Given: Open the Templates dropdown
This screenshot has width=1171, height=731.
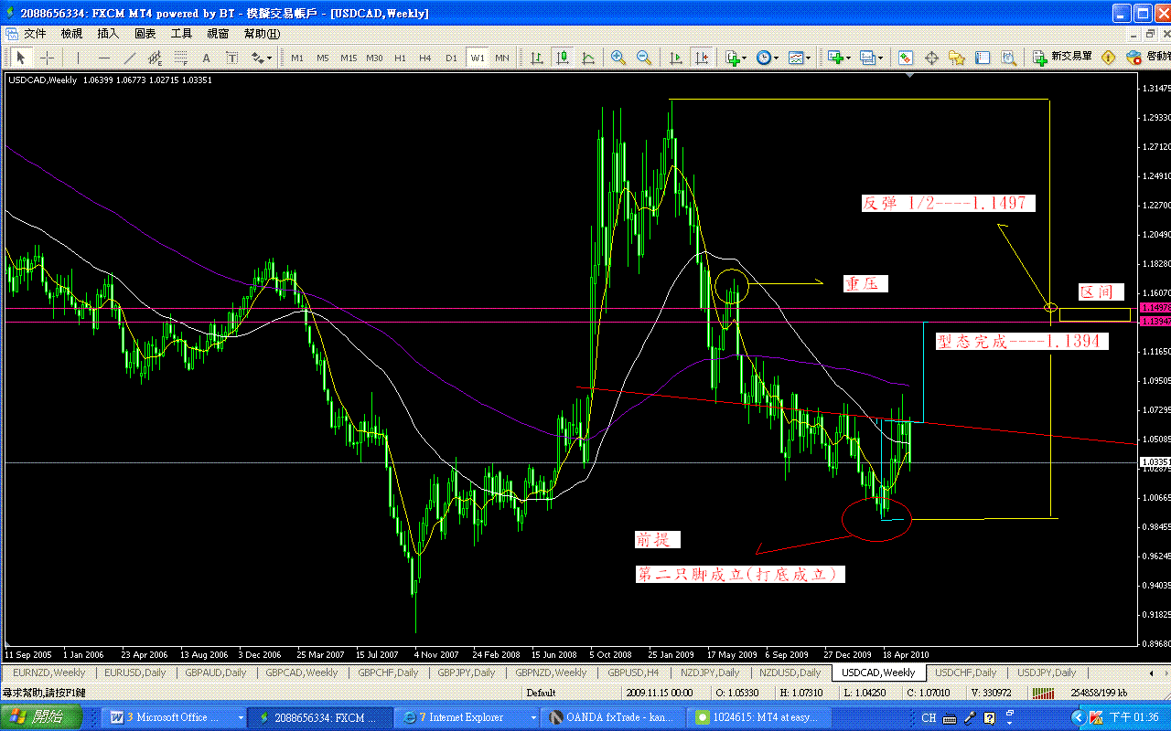Looking at the screenshot, I should (x=799, y=58).
